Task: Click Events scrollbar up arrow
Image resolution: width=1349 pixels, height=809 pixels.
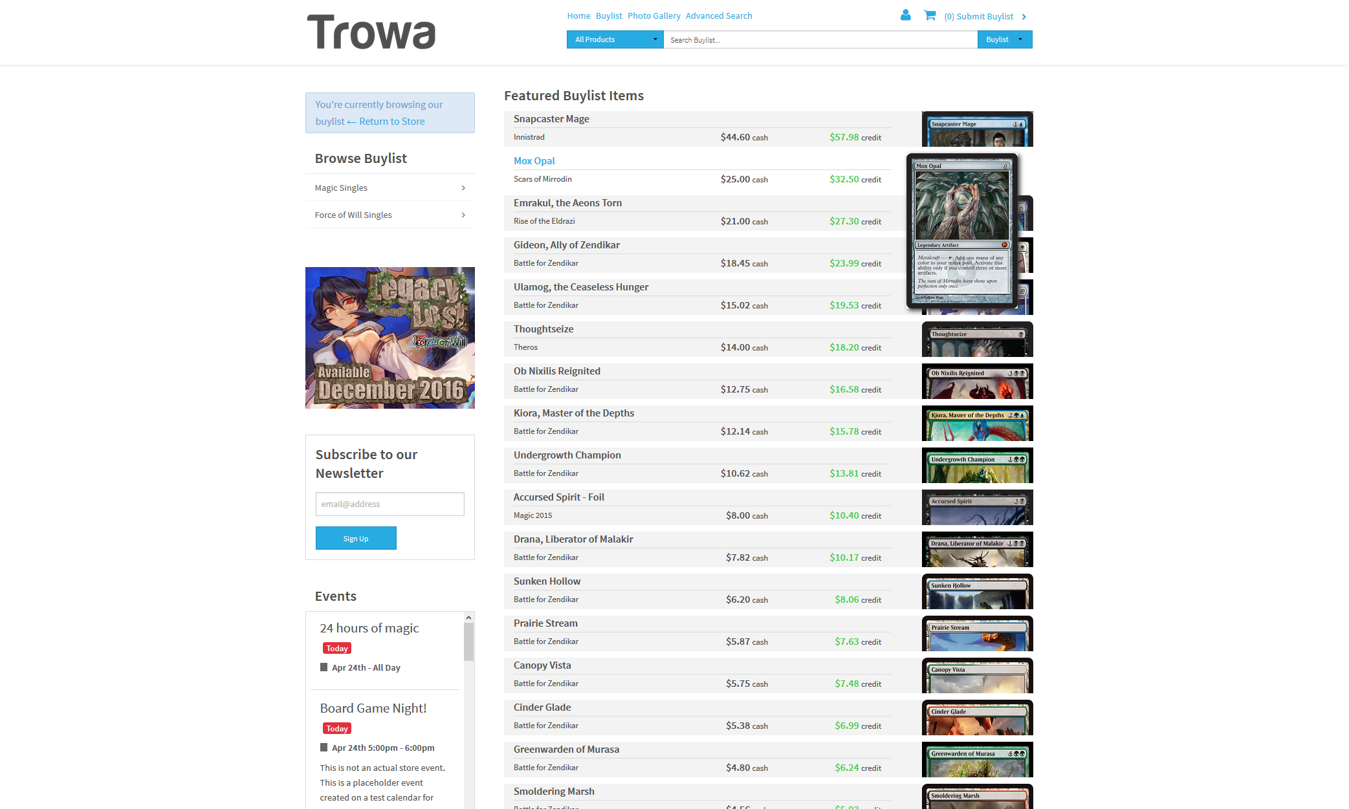Action: click(469, 618)
